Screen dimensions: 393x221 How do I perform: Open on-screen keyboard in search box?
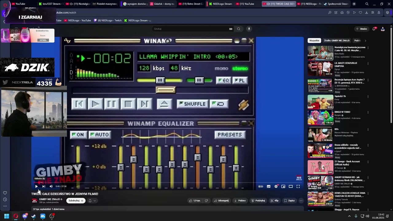231,29
